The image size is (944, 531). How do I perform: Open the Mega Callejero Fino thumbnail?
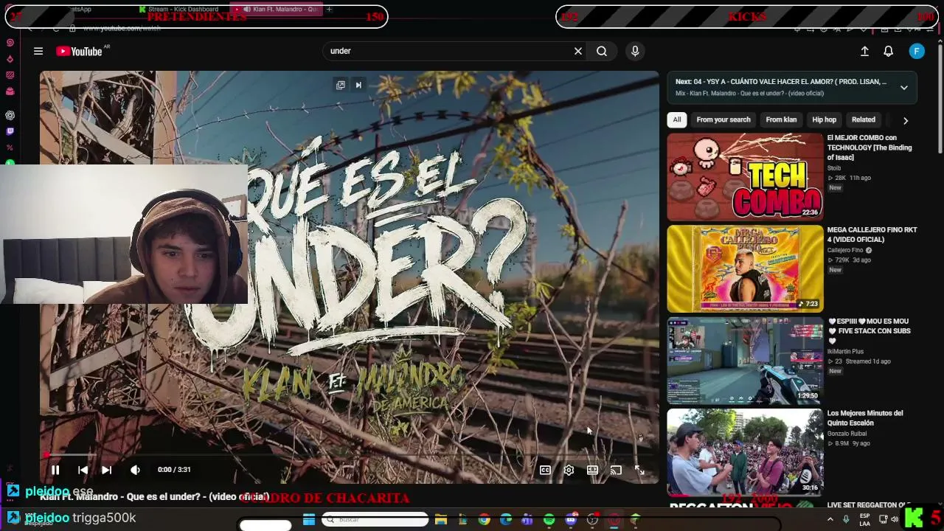tap(745, 268)
